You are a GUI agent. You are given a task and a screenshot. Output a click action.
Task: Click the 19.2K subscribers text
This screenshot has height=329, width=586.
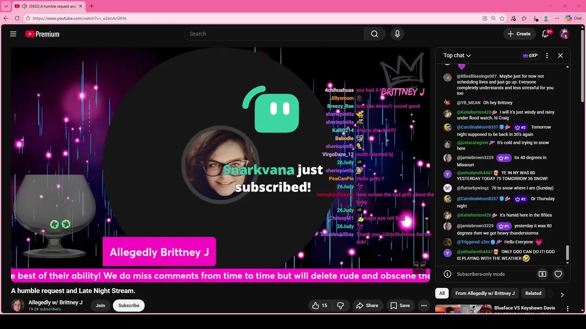(44, 309)
